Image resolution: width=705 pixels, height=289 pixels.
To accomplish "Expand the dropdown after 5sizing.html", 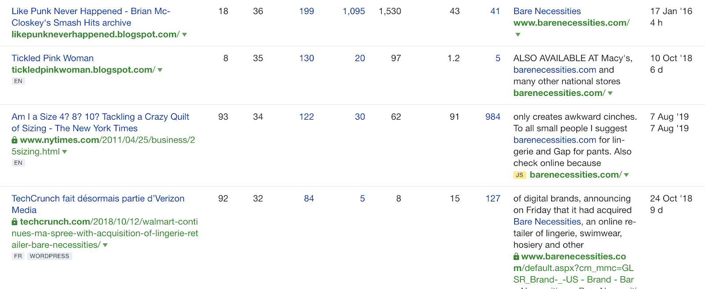I will tap(65, 152).
